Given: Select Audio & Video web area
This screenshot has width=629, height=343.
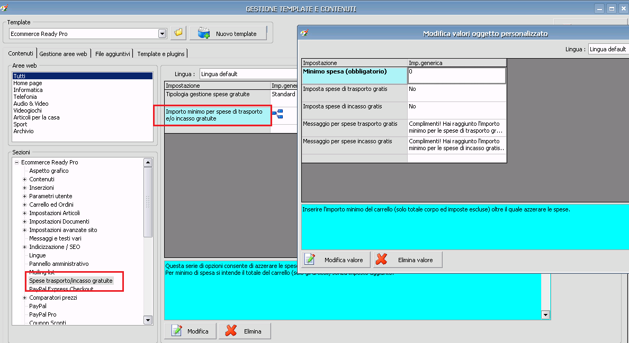Looking at the screenshot, I should 31,103.
